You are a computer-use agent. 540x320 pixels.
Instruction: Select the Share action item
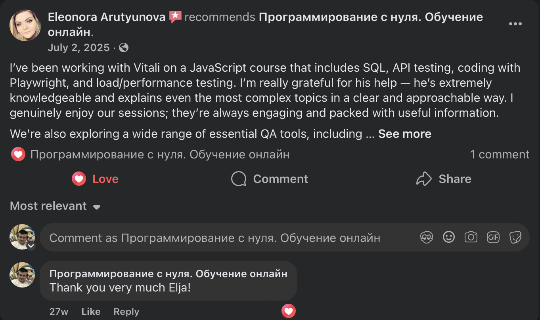point(444,179)
